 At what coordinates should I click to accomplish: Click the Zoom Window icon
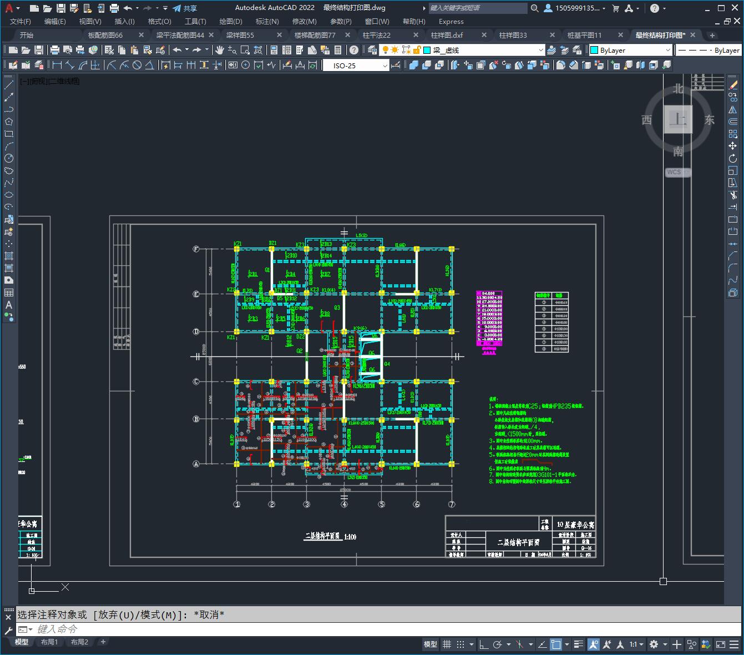245,50
